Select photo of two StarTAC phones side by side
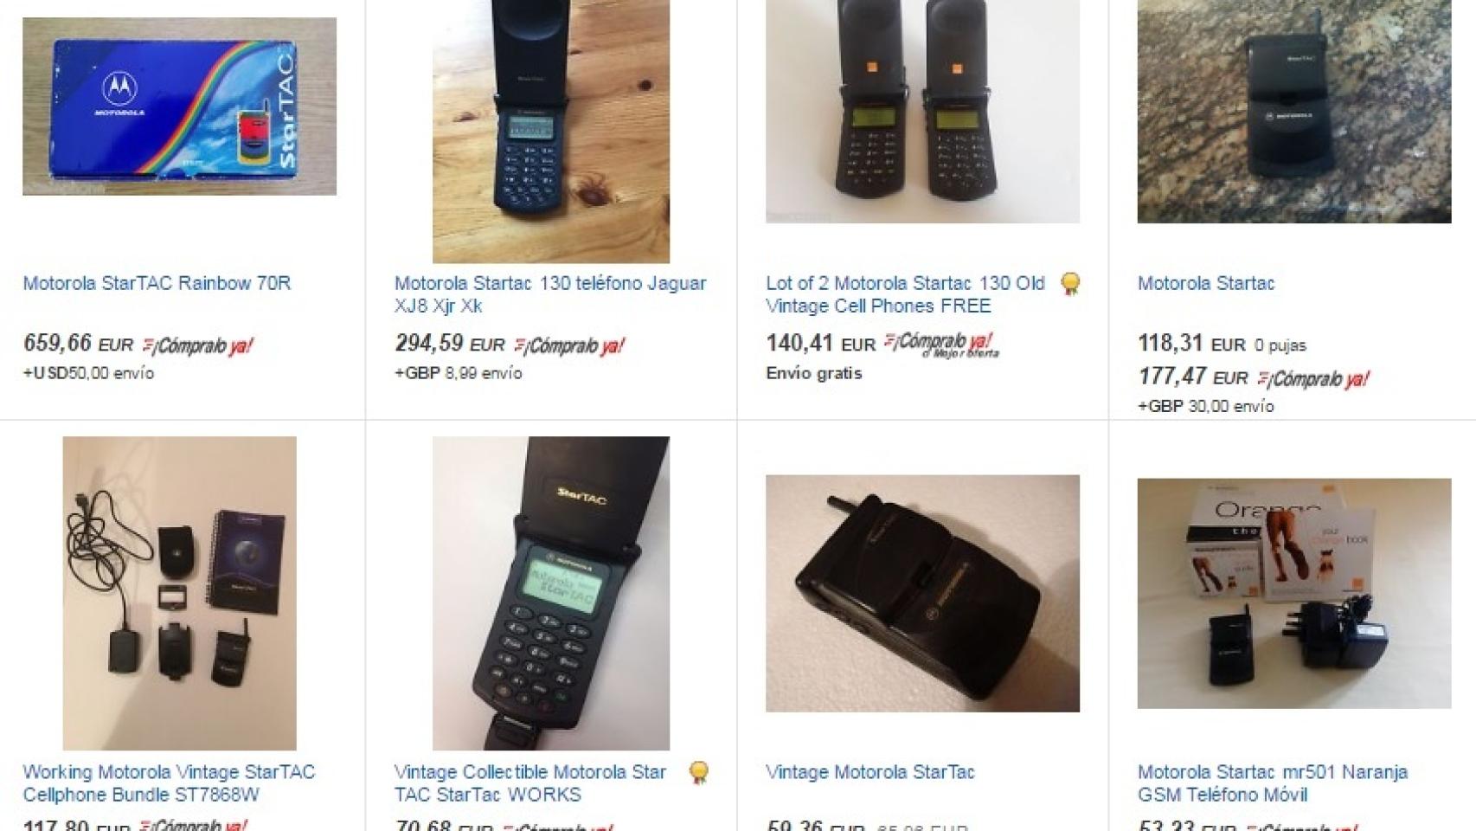1476x831 pixels. (922, 112)
